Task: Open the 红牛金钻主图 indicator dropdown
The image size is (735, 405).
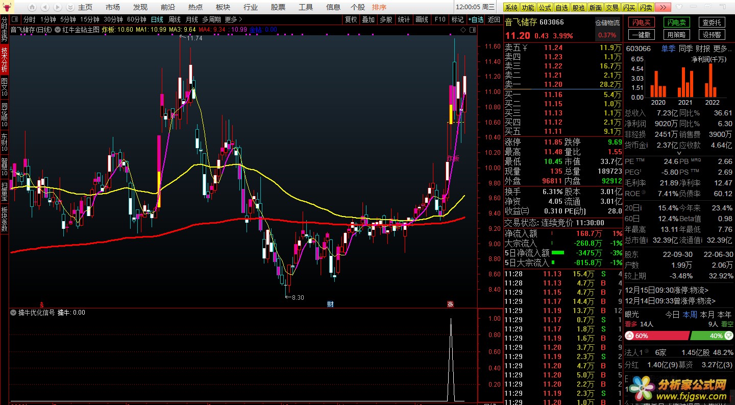Action: pos(57,30)
